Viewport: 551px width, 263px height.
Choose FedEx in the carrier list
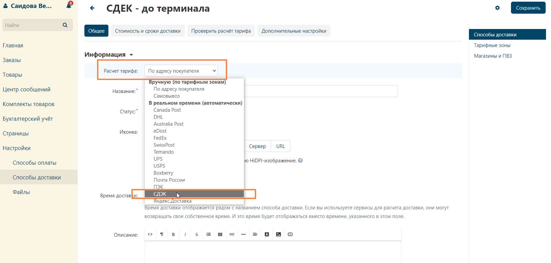tap(194, 138)
